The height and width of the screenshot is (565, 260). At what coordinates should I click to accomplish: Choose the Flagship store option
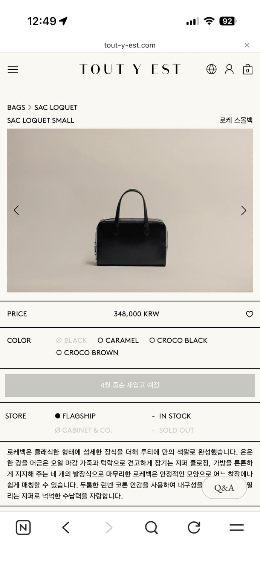75,416
